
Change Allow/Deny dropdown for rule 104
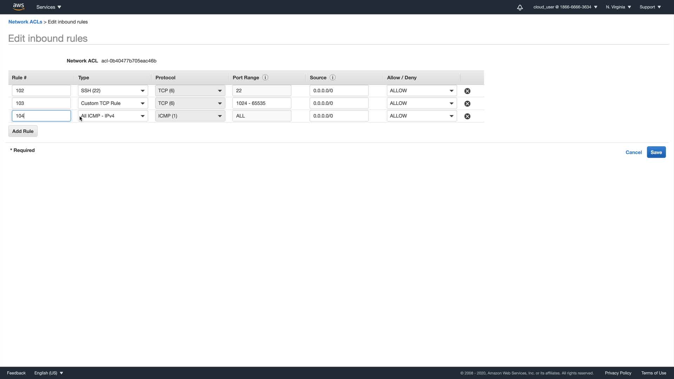(x=422, y=116)
